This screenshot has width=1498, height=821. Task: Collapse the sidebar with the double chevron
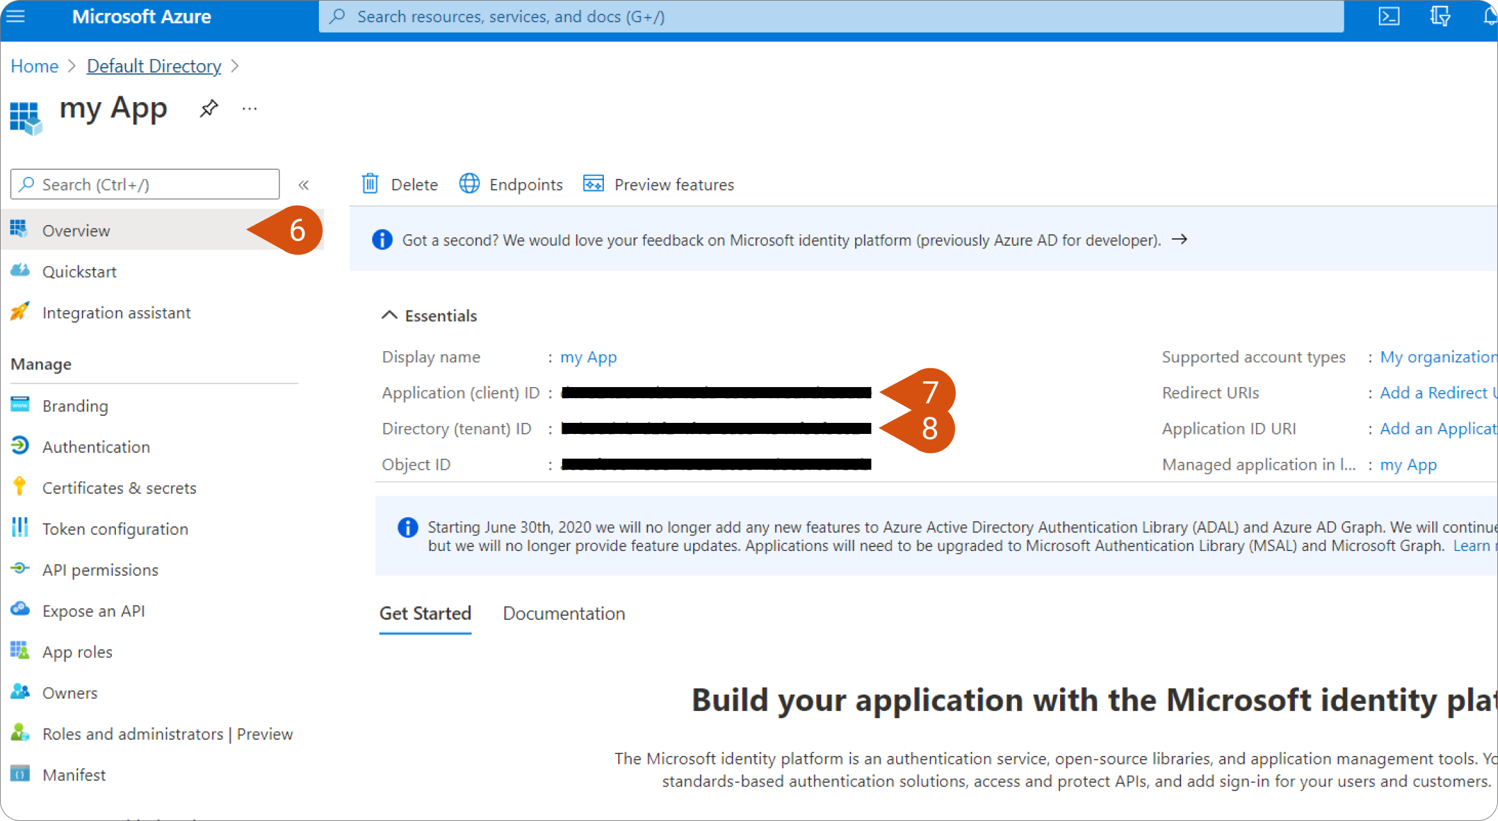[303, 185]
